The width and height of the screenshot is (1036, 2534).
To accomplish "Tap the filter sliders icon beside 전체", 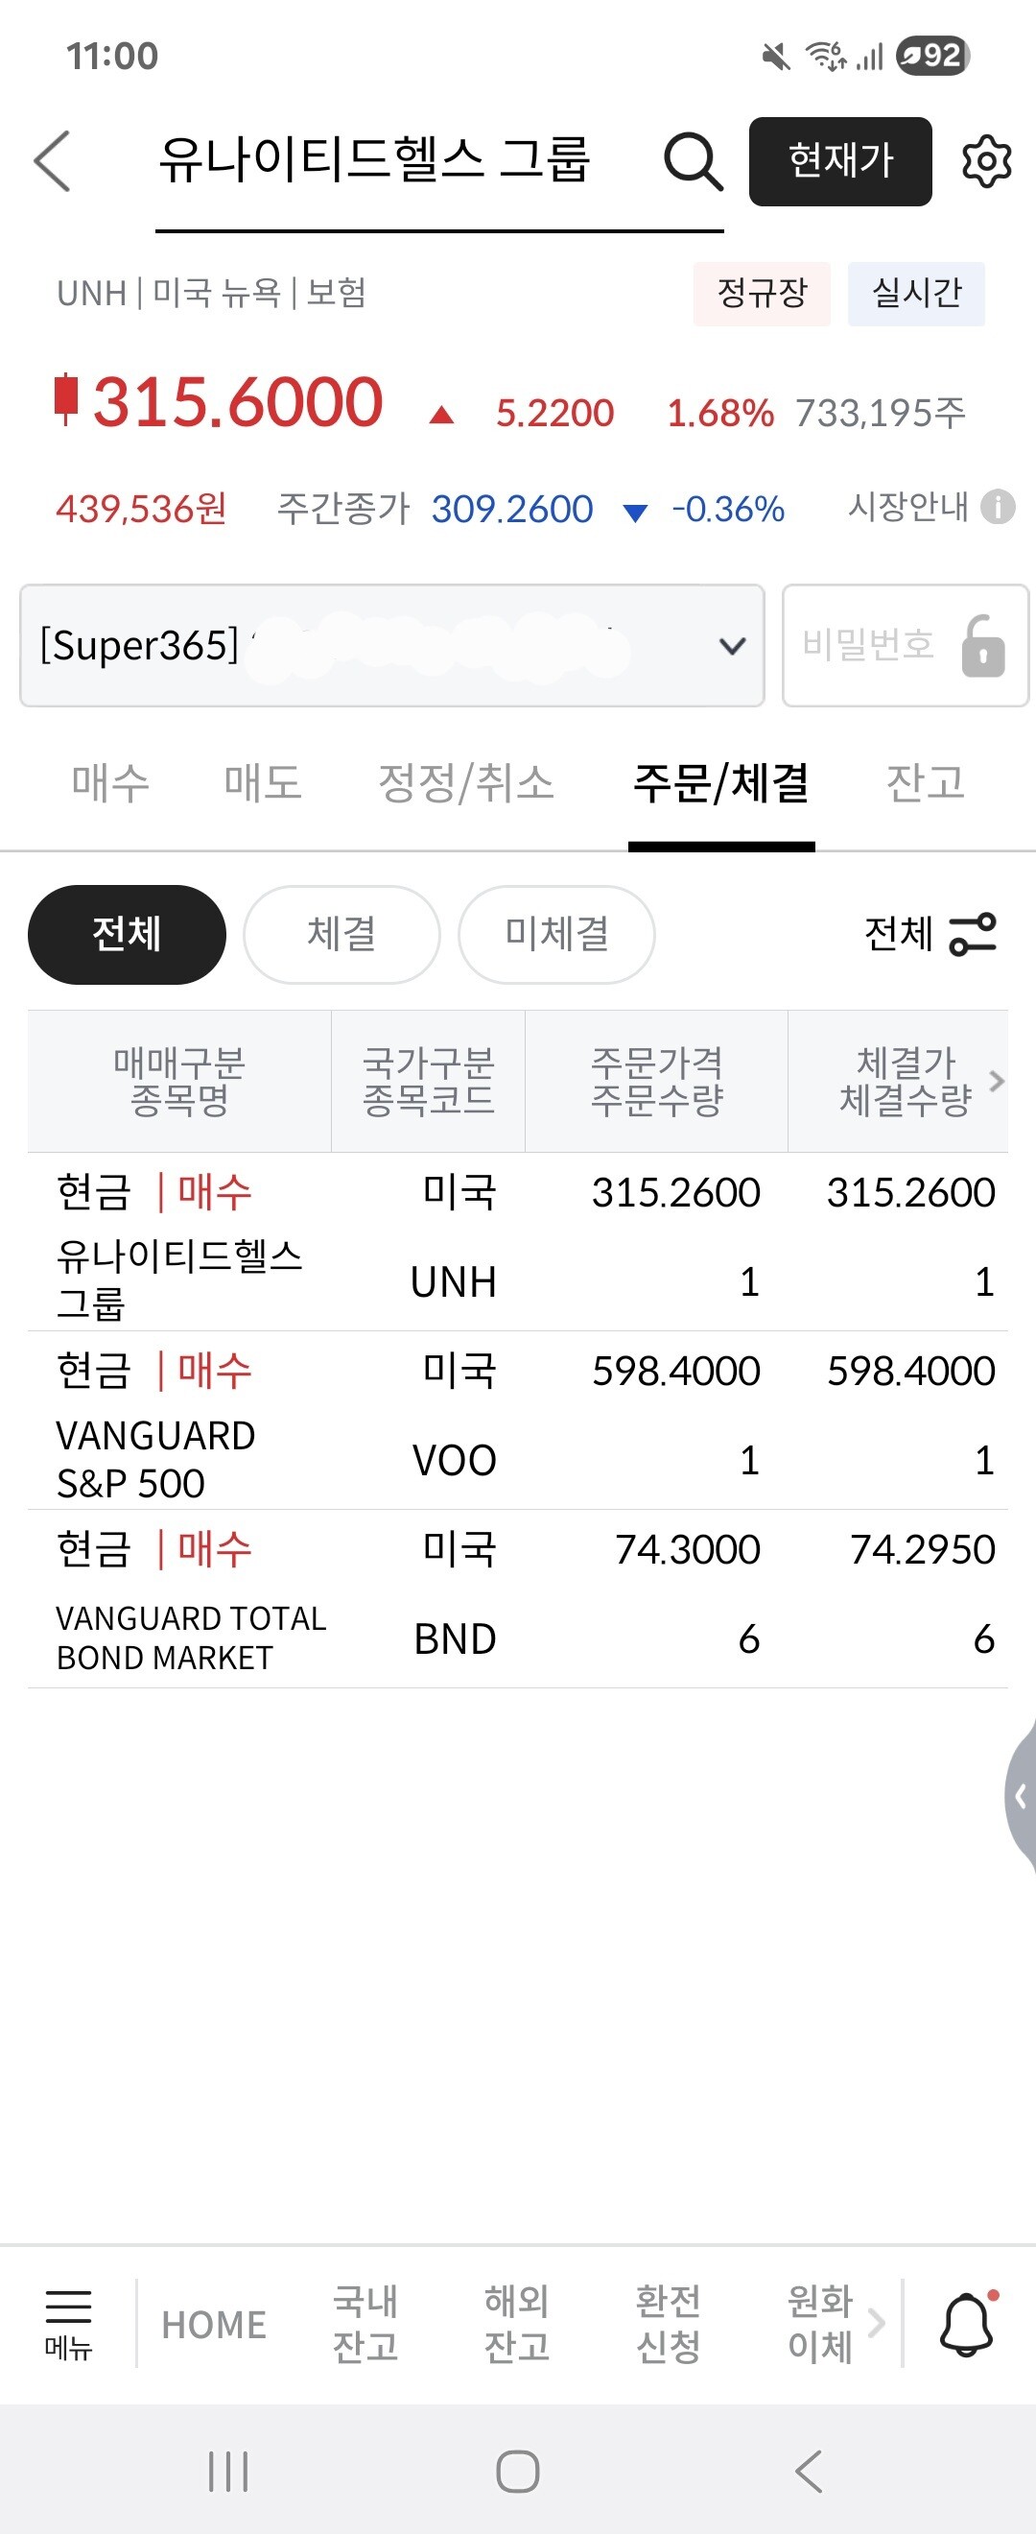I will click(x=972, y=934).
